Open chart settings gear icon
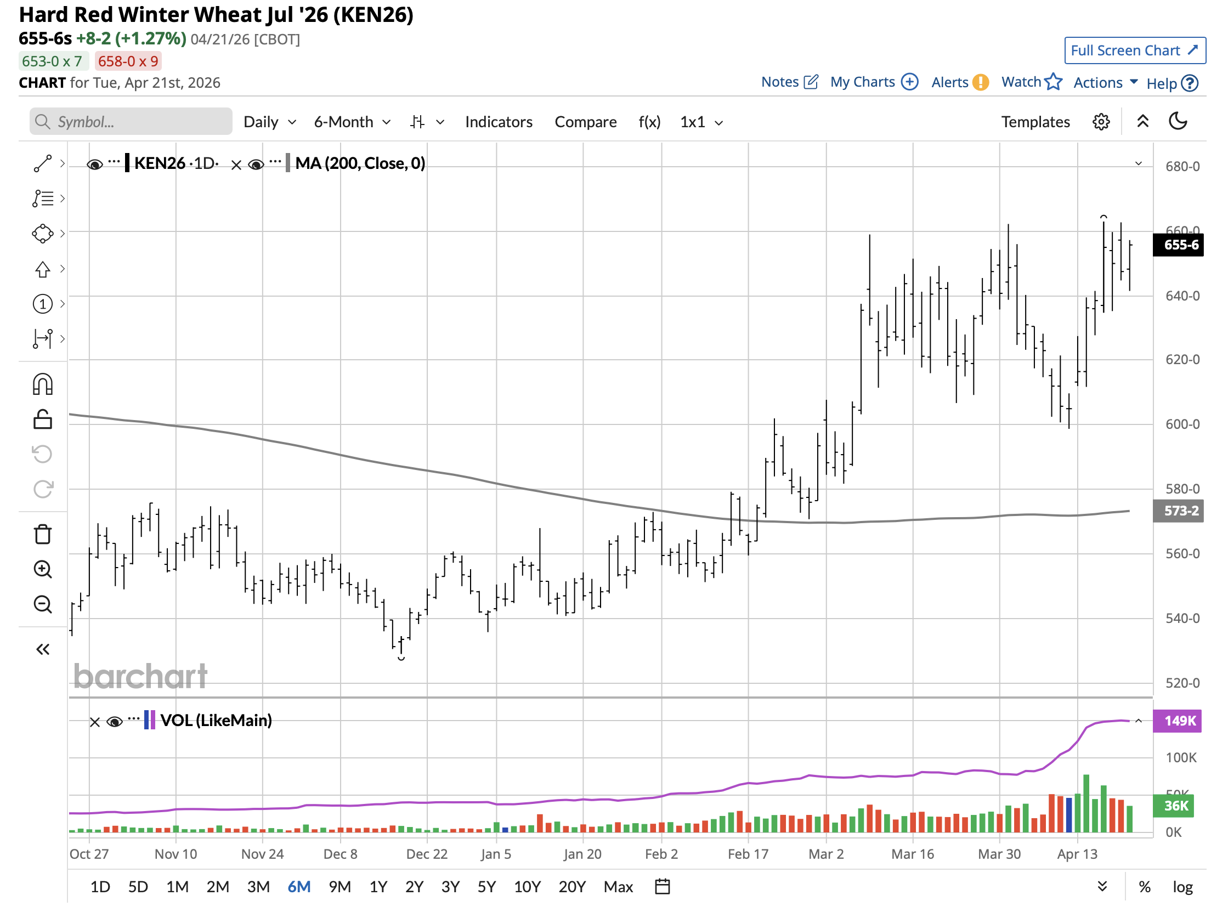 (x=1101, y=122)
